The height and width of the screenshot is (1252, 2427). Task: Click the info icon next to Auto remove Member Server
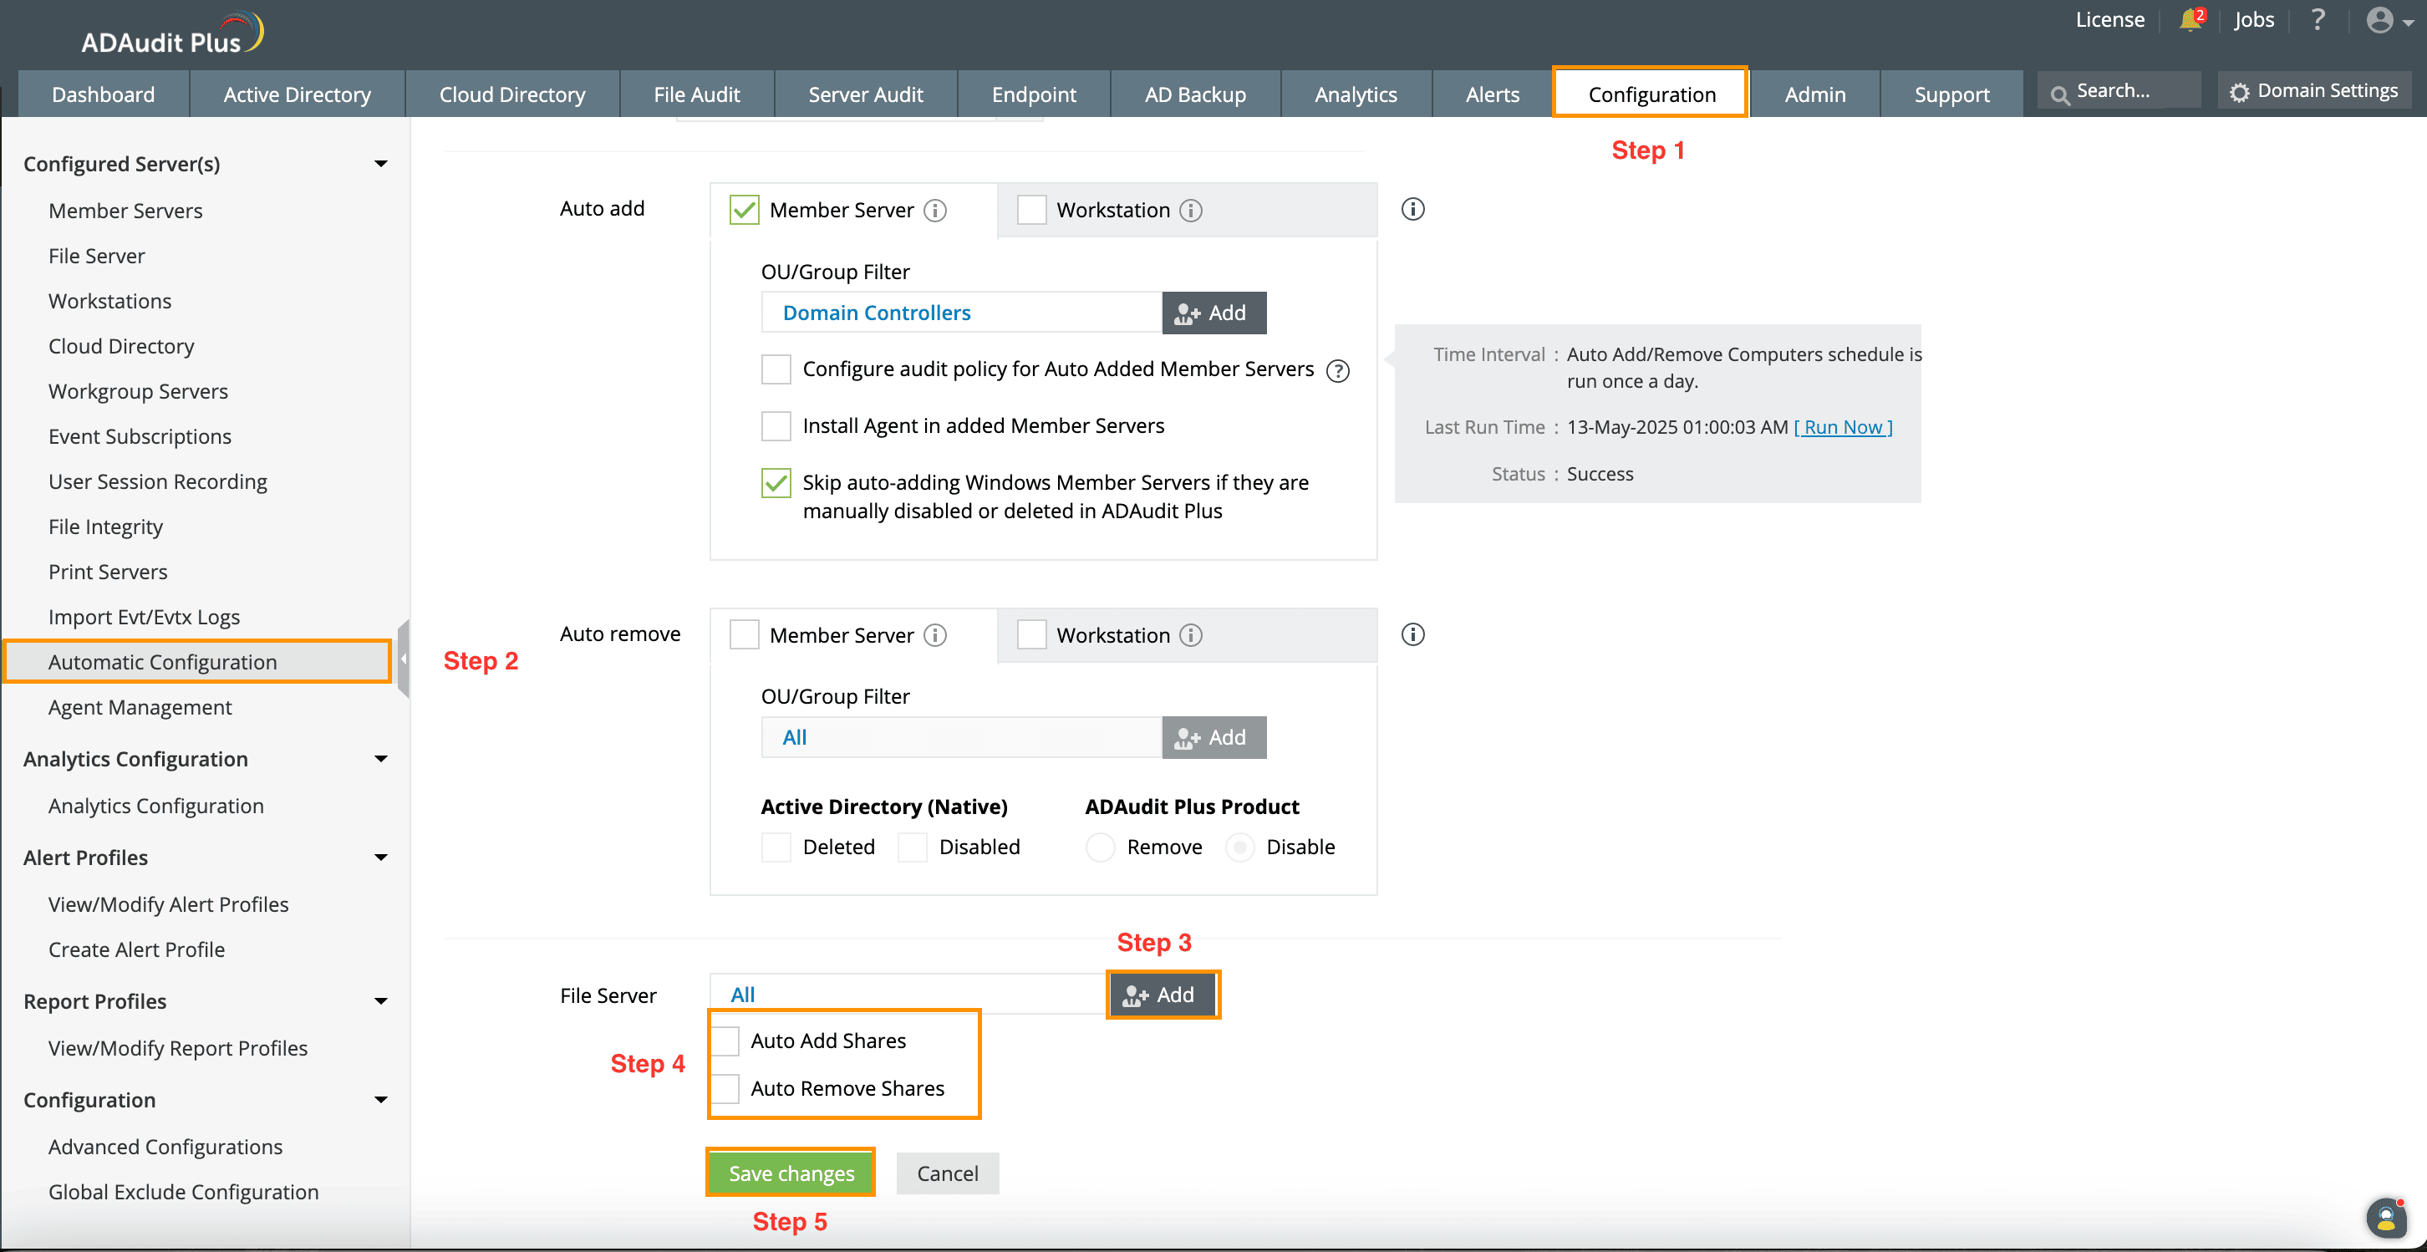tap(934, 635)
